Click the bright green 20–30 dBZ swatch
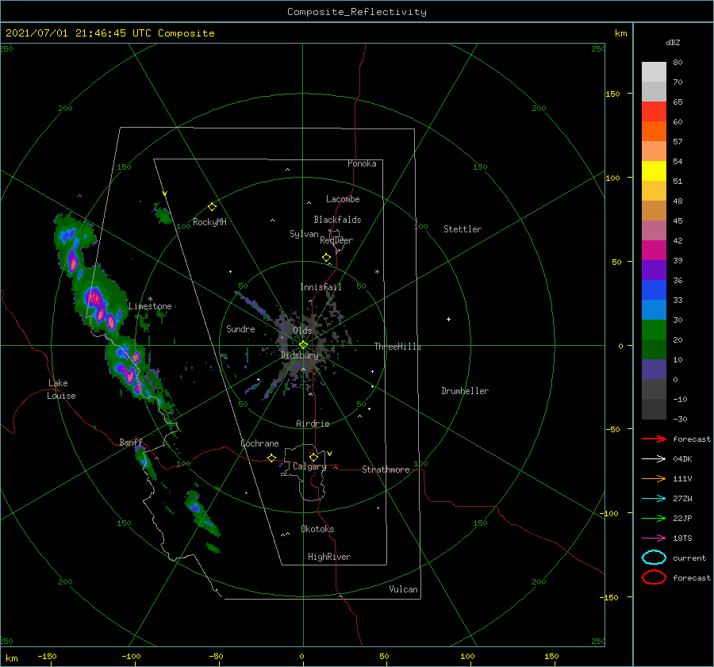714x667 pixels. click(654, 330)
